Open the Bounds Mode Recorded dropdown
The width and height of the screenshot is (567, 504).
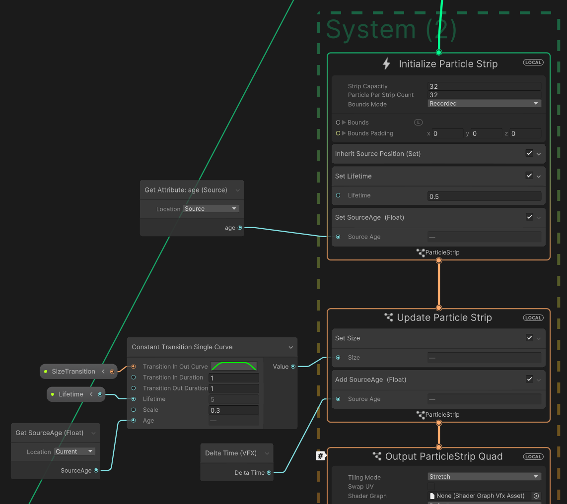pyautogui.click(x=484, y=103)
